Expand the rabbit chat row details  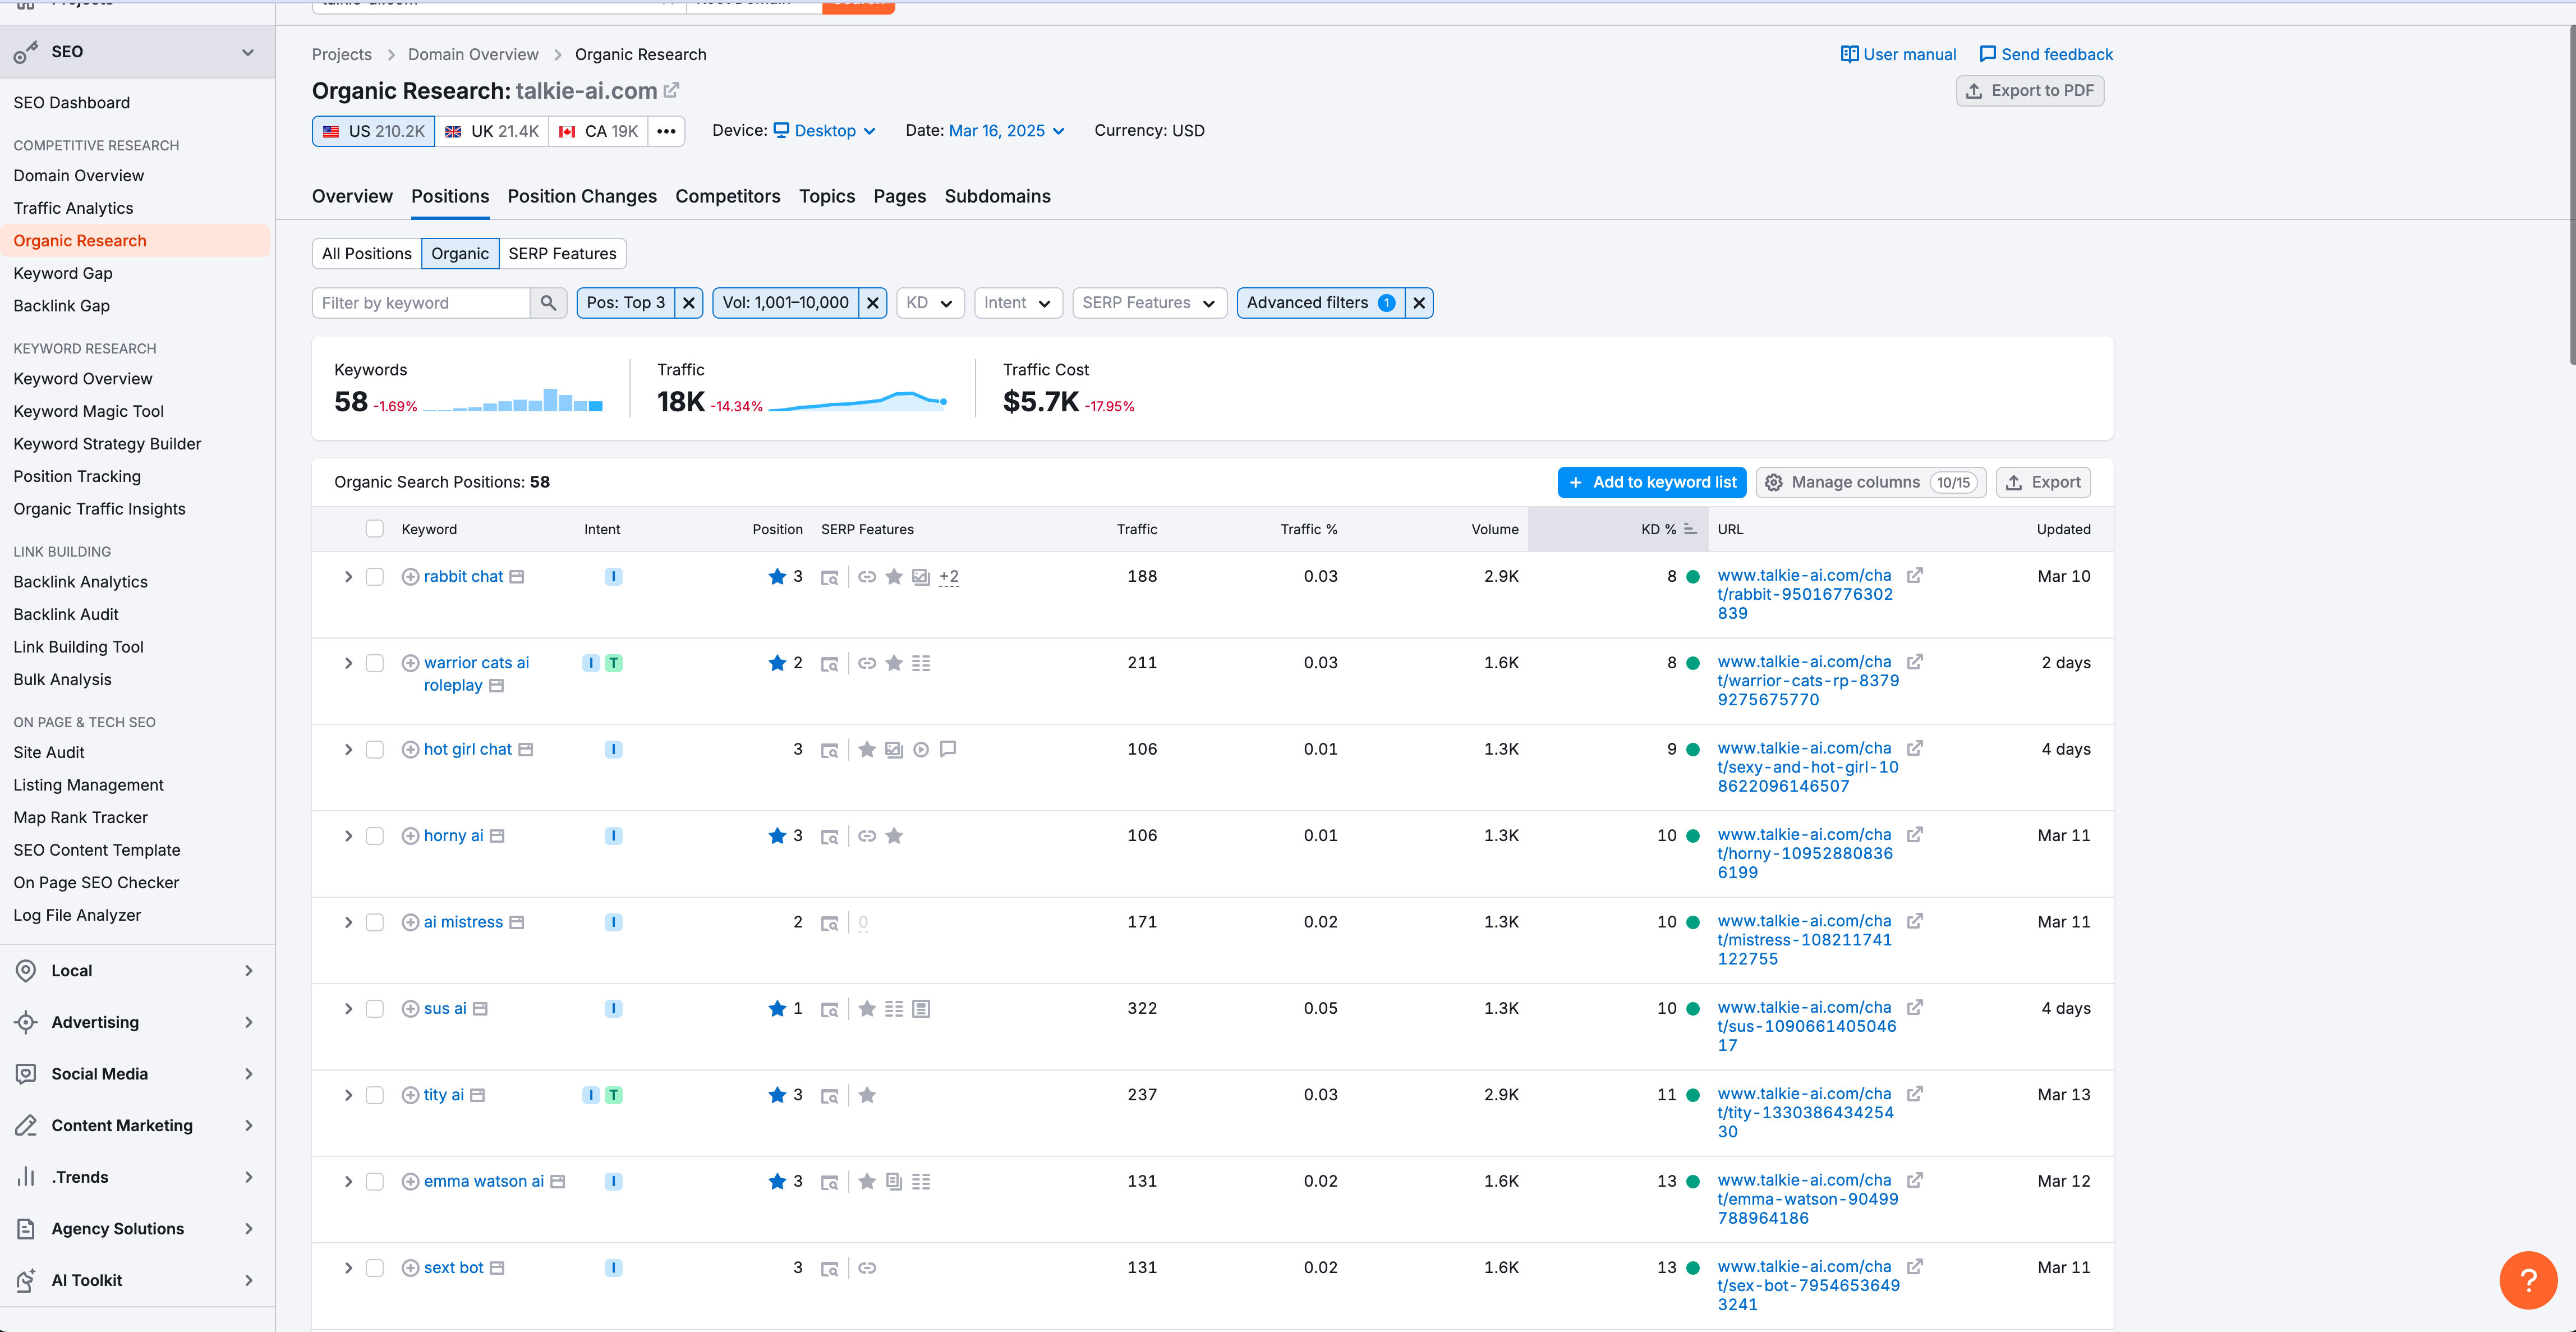point(348,577)
